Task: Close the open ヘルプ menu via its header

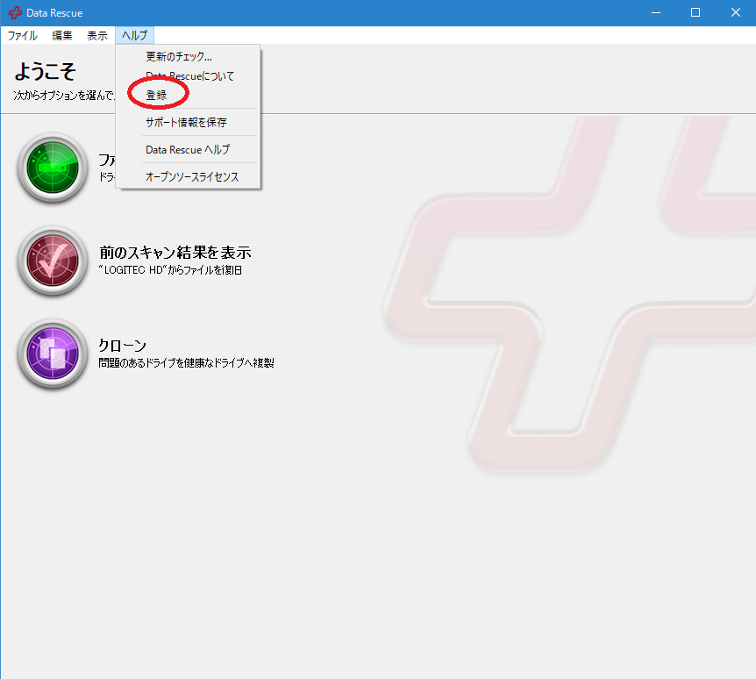Action: 134,36
